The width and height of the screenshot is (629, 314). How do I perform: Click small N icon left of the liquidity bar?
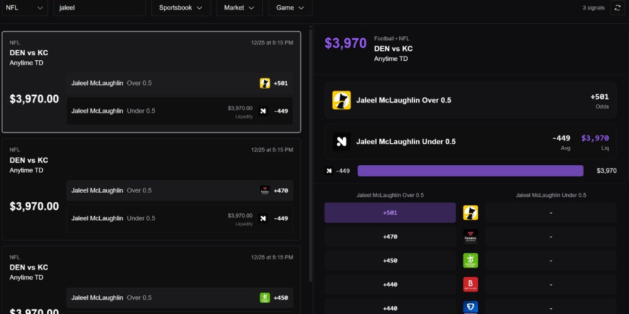329,171
